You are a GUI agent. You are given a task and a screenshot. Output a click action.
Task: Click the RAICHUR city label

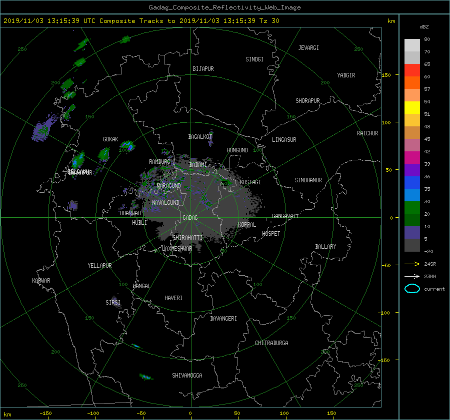coord(367,133)
